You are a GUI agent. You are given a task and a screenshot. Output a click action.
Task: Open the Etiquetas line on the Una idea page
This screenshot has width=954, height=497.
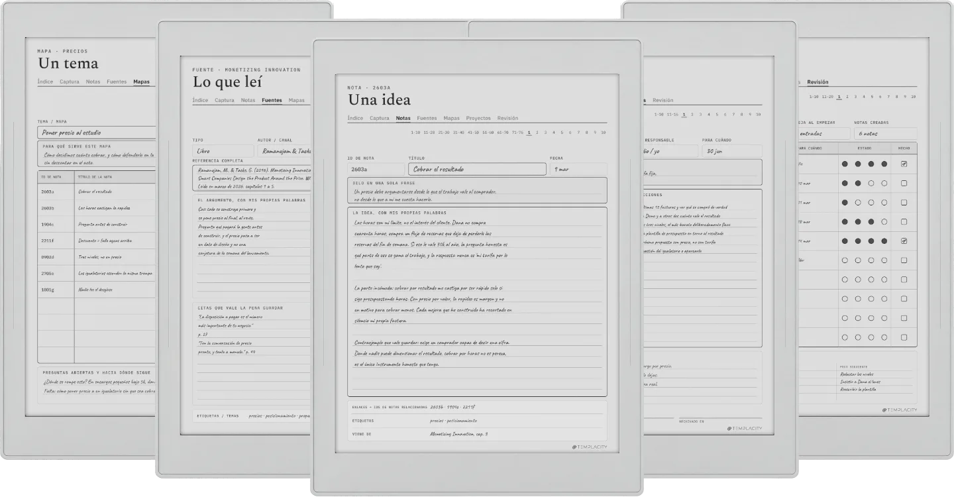click(477, 421)
